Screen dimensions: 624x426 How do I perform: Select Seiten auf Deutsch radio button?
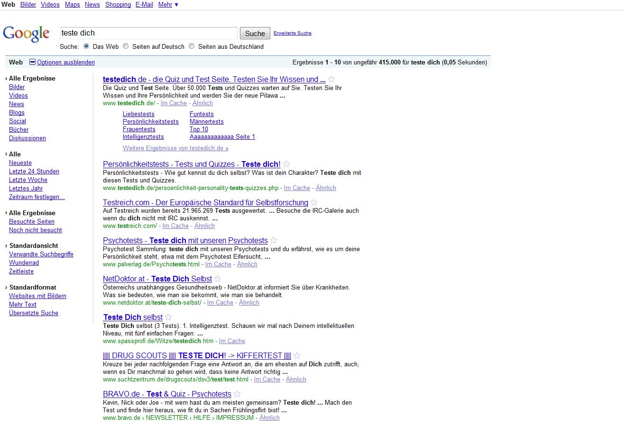(126, 46)
